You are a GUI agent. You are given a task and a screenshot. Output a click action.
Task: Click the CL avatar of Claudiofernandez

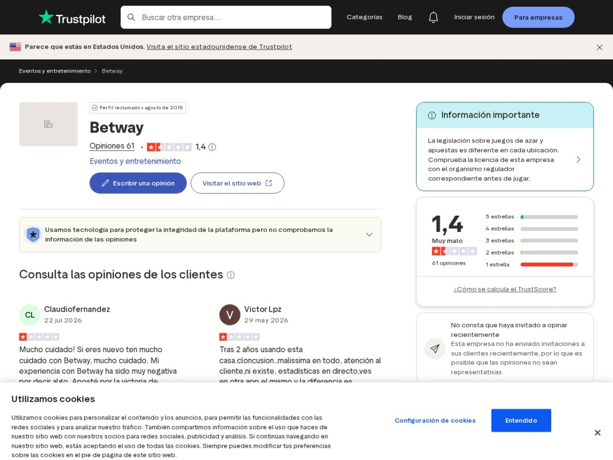point(30,315)
